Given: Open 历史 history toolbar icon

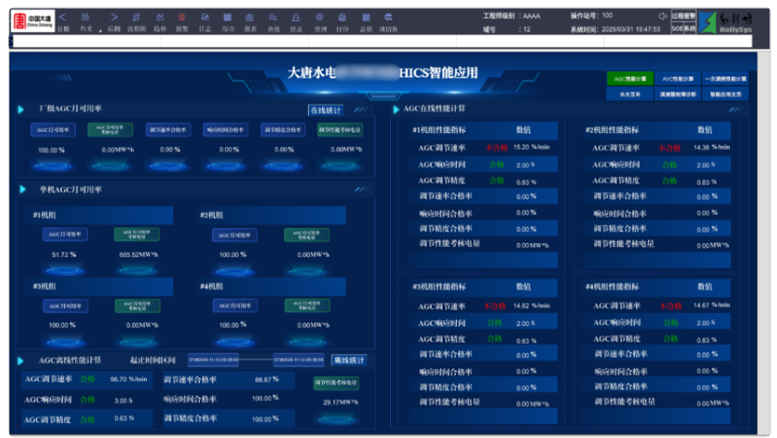Looking at the screenshot, I should click(87, 22).
